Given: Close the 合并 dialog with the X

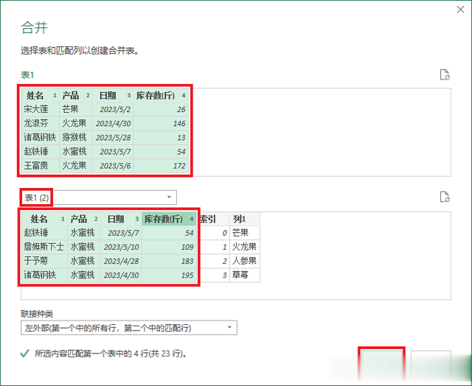Looking at the screenshot, I should (x=460, y=10).
